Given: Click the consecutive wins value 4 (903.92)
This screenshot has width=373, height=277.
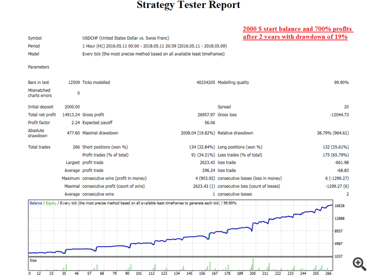Looking at the screenshot, I should point(205,179).
